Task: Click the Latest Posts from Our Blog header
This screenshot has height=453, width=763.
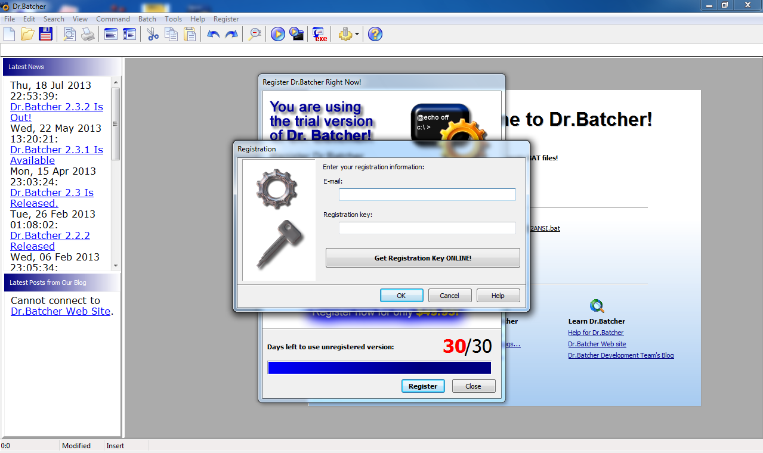Action: (62, 283)
